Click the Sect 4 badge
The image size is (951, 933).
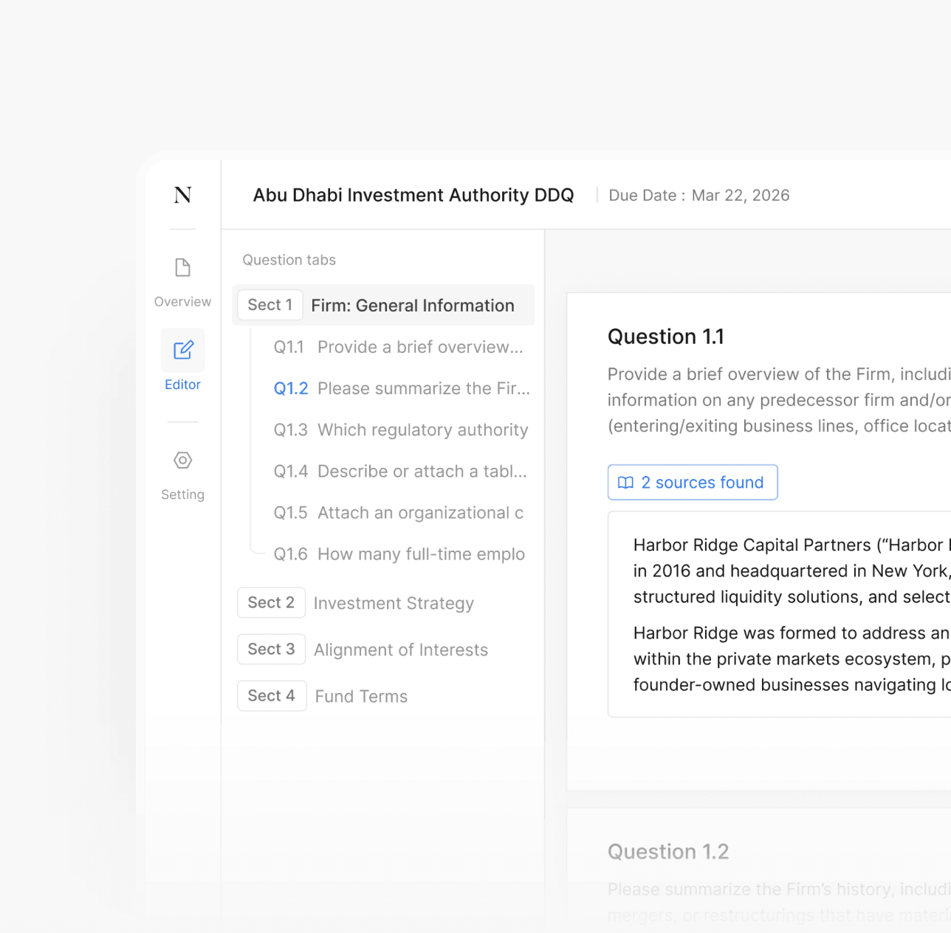coord(271,696)
